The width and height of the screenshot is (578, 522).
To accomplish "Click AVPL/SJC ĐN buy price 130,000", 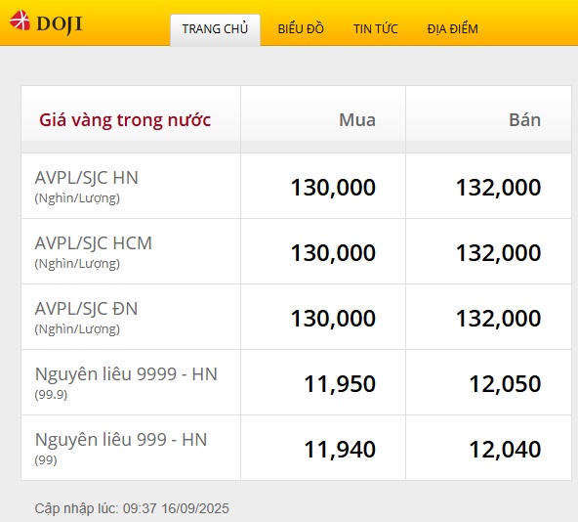I will 333,319.
